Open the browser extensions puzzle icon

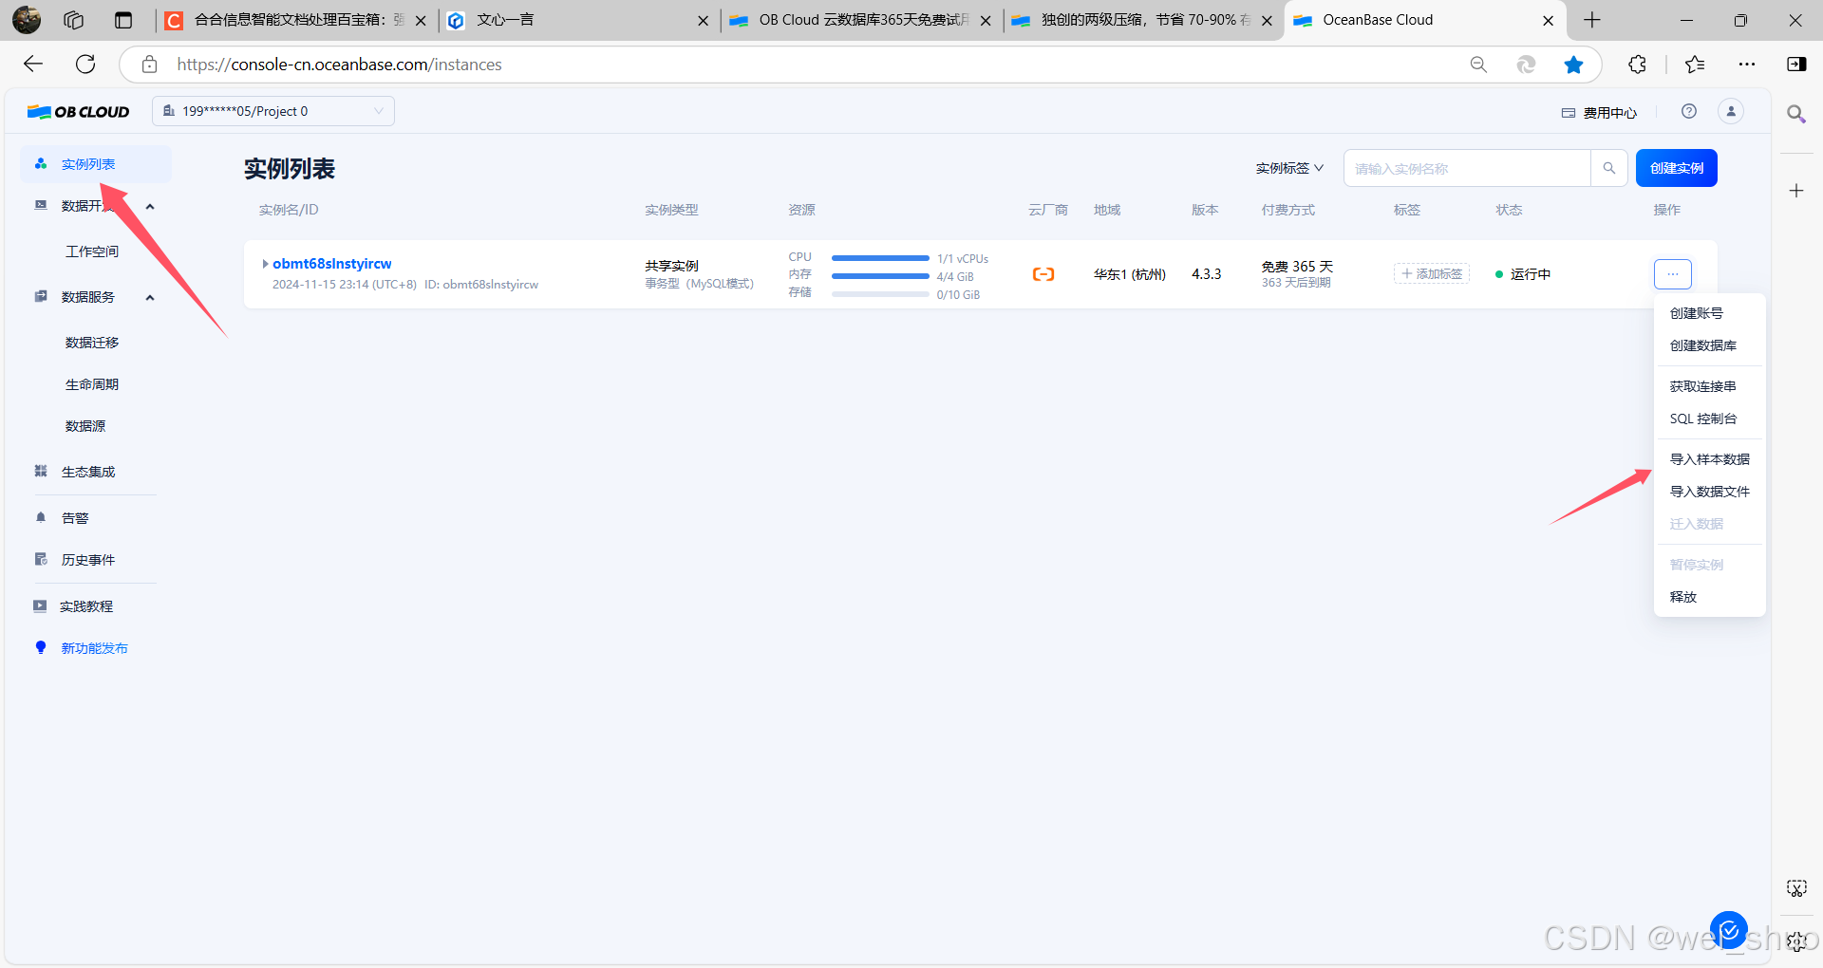pyautogui.click(x=1637, y=65)
